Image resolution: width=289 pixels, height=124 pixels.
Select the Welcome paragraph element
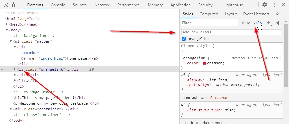(x=56, y=103)
